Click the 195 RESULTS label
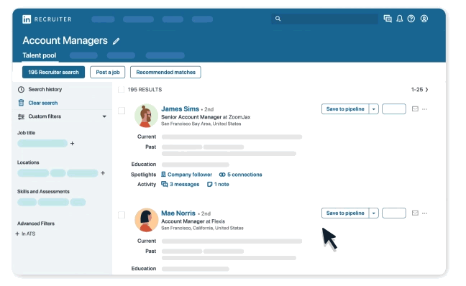The width and height of the screenshot is (466, 286). [145, 89]
